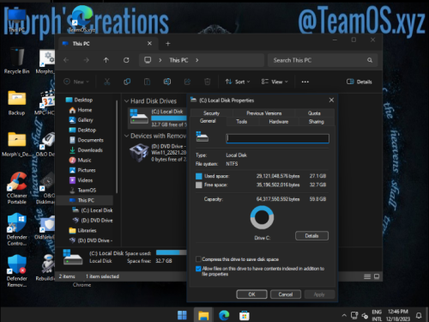Image resolution: width=429 pixels, height=322 pixels.
Task: Open Recycle Bin desktop icon
Action: 16,61
